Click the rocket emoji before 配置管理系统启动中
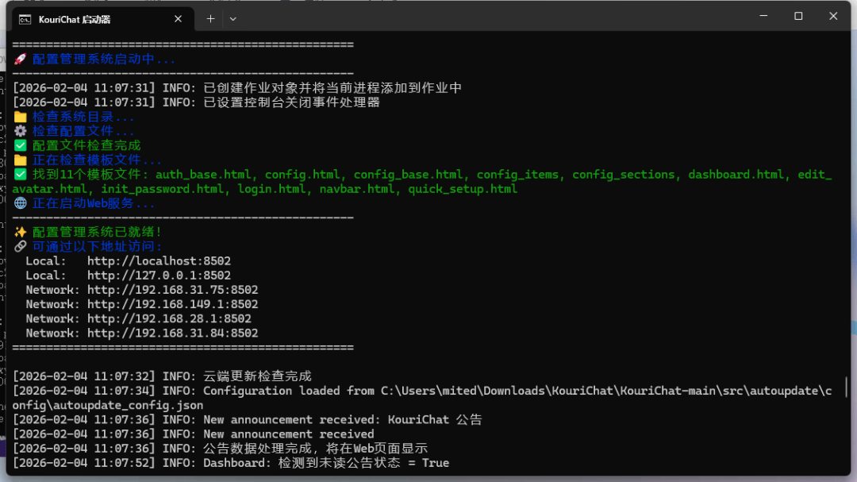The width and height of the screenshot is (857, 482). 20,59
